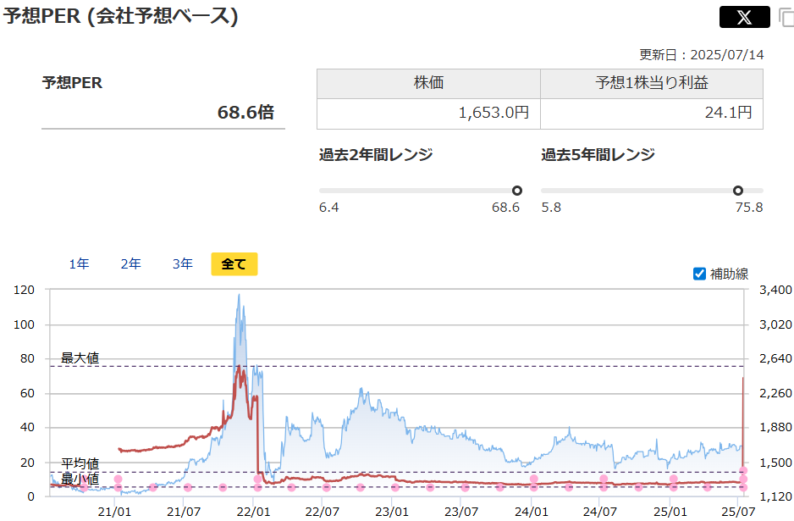Click the pink marker below the 21/07 label

188,487
